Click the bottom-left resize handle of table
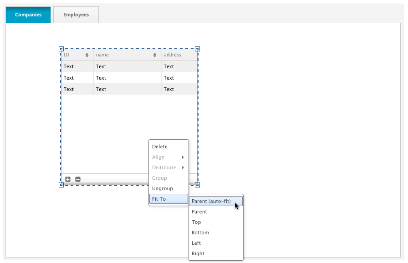408x263 pixels. click(x=61, y=185)
